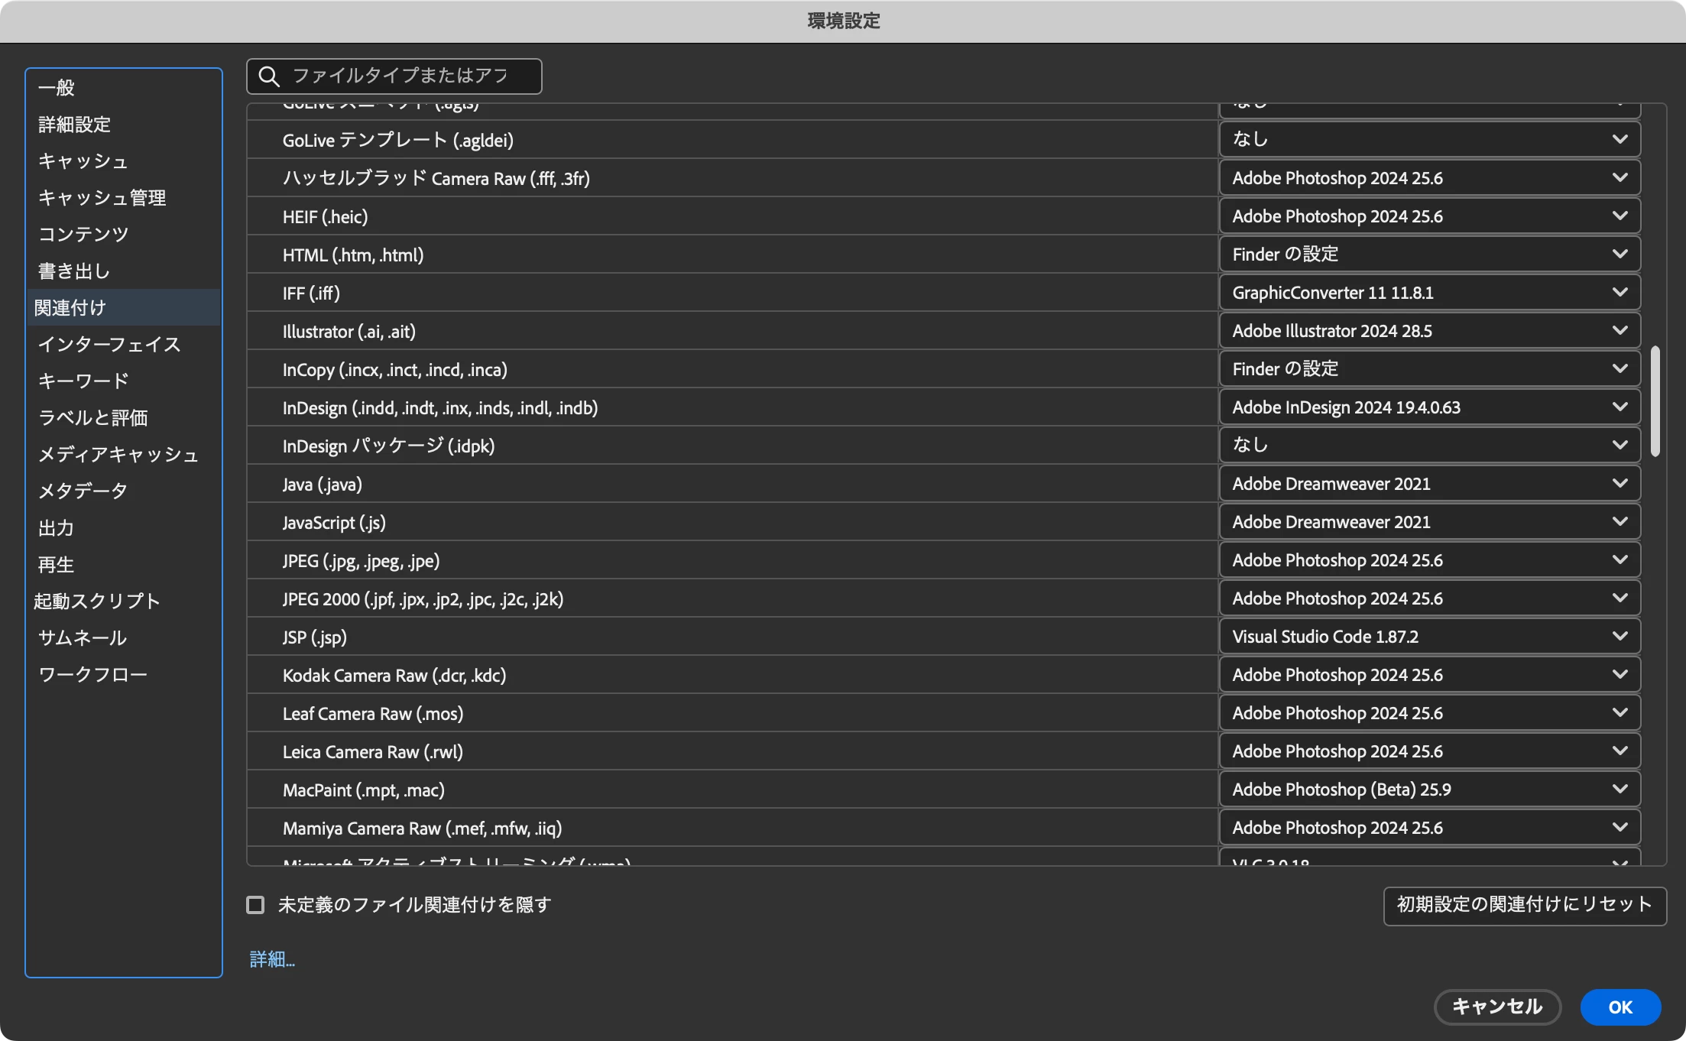Screen dimensions: 1686x1041
Task: Click the 初期設定の関連付けにリセット button
Action: 1524,905
